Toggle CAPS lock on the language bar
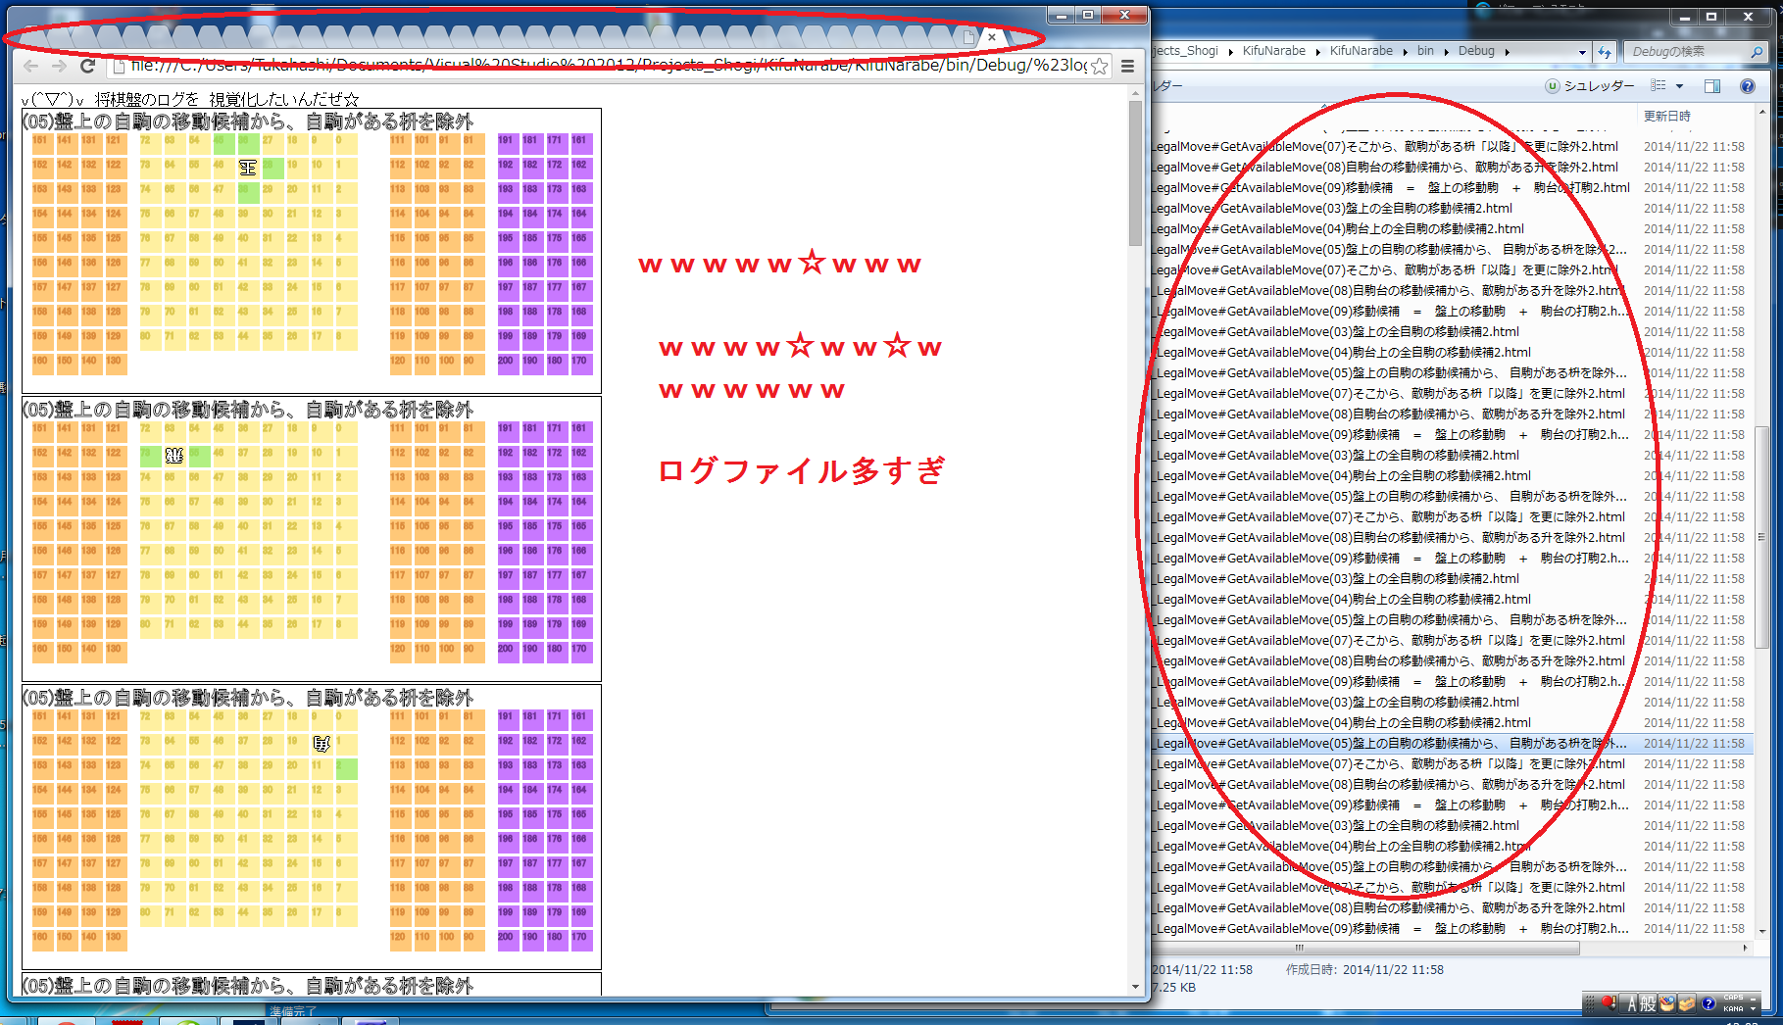The image size is (1783, 1025). (1733, 999)
